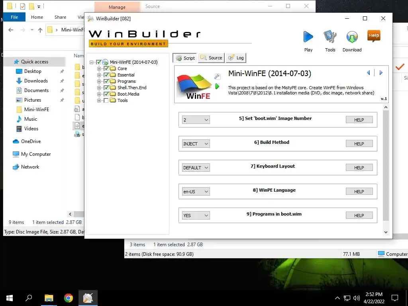Open boot.wim Image Number dropdown

[x=196, y=120]
